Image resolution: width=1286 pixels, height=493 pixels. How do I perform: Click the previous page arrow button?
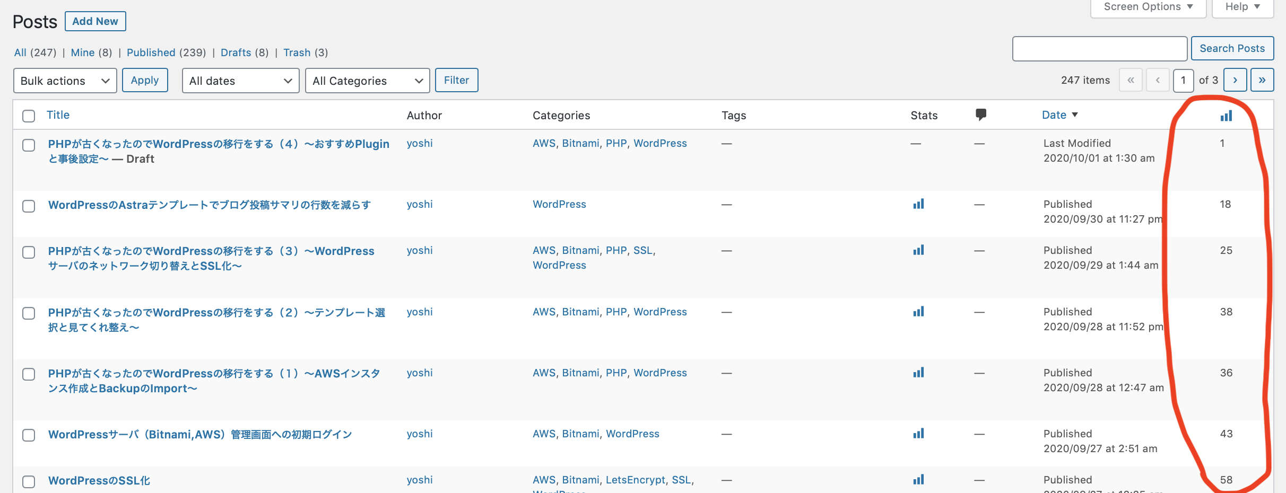click(1158, 80)
